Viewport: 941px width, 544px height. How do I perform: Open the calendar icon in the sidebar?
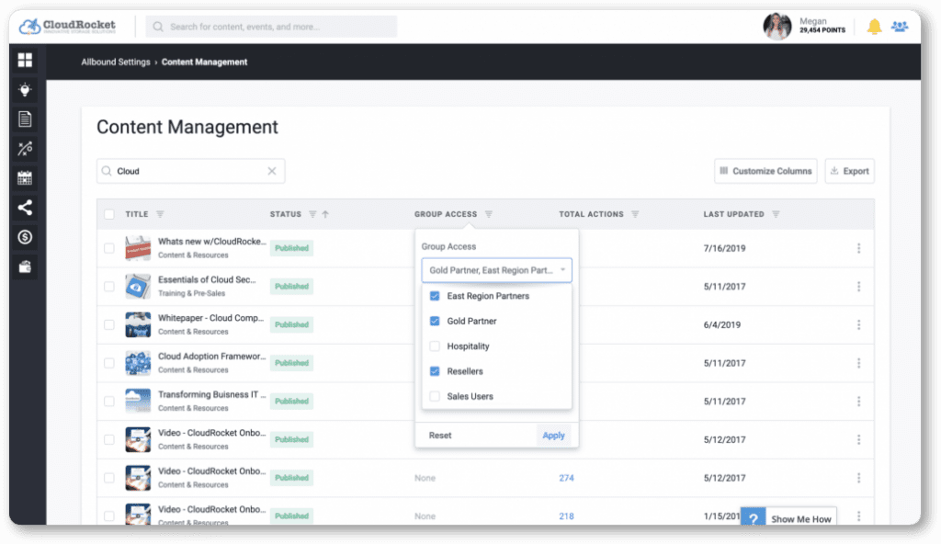click(25, 177)
